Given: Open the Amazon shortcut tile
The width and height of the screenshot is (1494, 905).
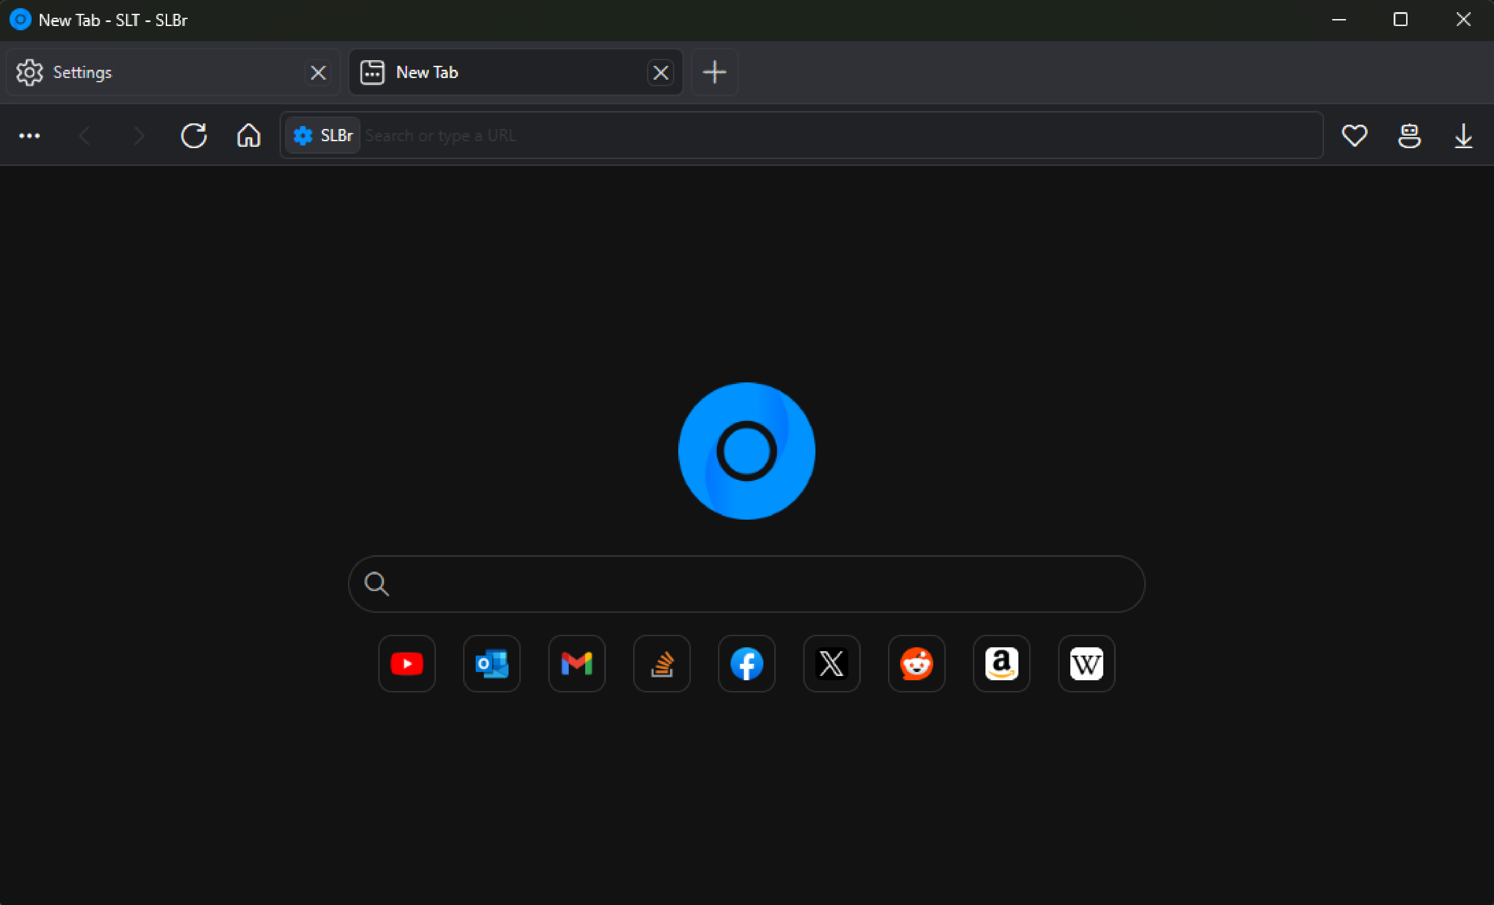Looking at the screenshot, I should point(1001,663).
